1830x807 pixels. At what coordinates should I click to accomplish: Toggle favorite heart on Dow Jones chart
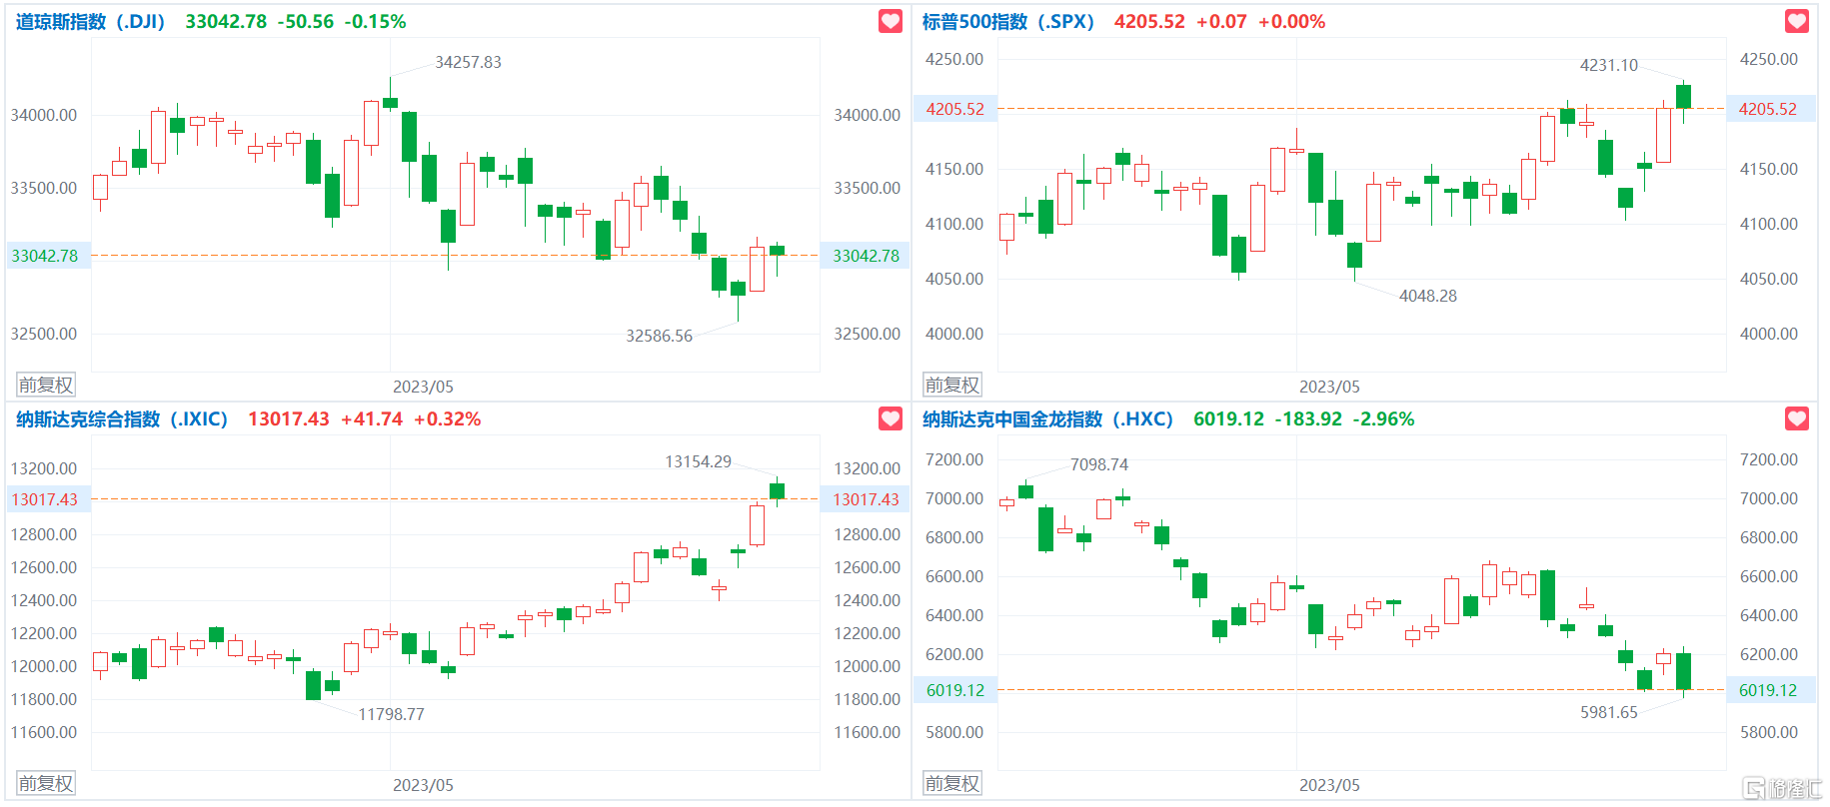891,21
